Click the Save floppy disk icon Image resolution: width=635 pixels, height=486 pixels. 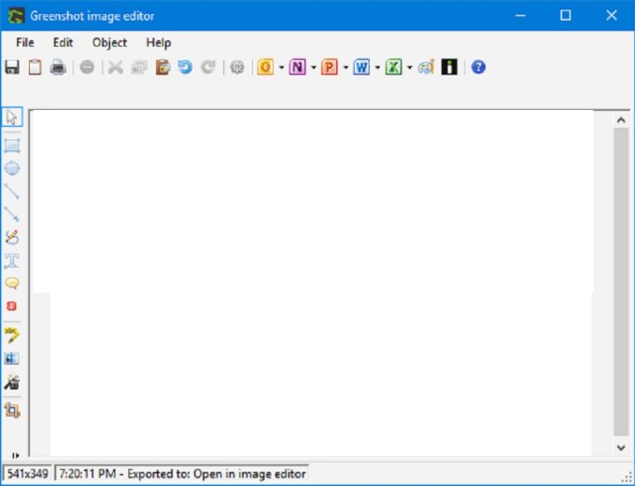pyautogui.click(x=12, y=67)
